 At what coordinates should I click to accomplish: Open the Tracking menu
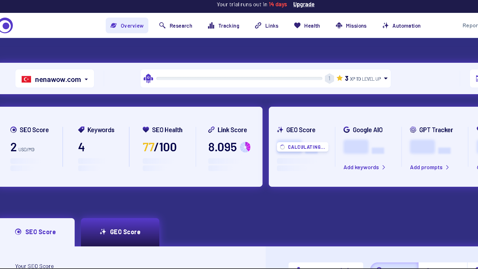tap(224, 25)
